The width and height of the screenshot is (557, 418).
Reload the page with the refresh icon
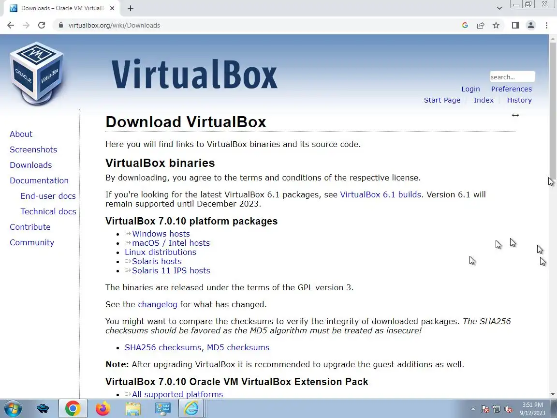[42, 25]
